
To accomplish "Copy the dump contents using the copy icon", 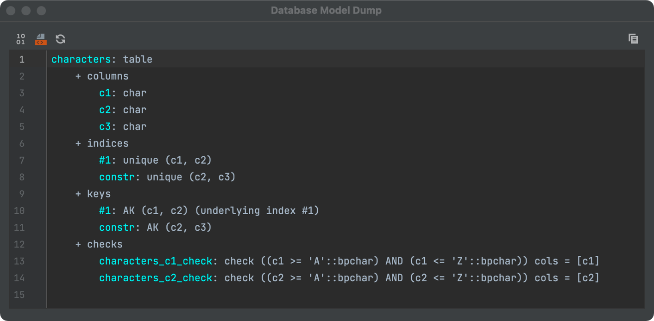I will click(633, 39).
